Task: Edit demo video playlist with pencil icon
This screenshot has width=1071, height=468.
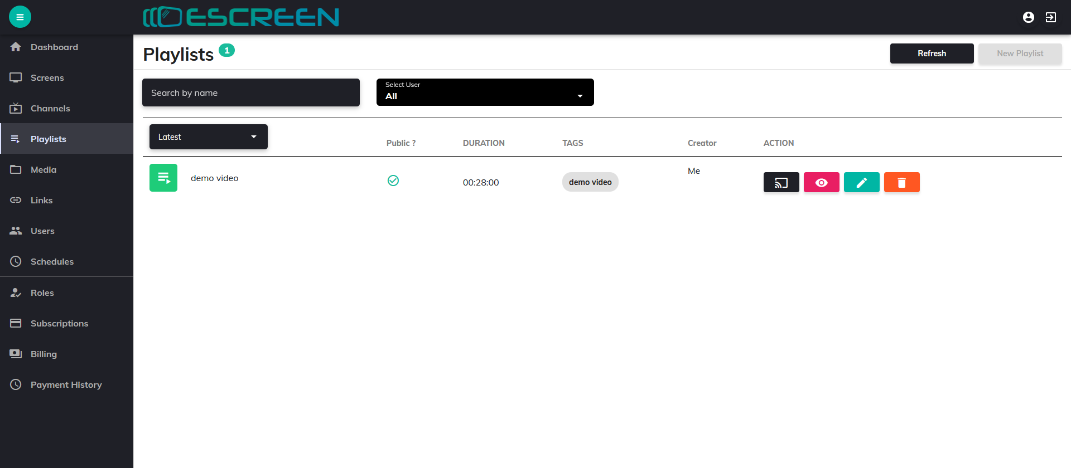Action: [x=861, y=182]
